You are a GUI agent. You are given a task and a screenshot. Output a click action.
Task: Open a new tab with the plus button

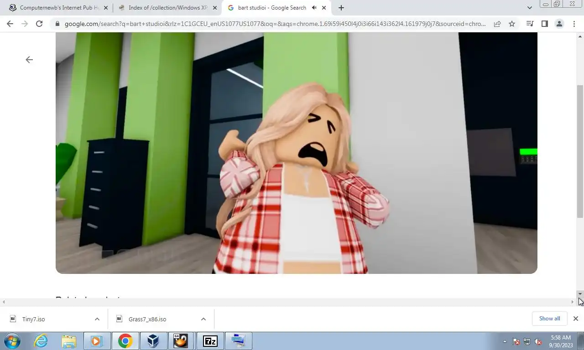tap(341, 8)
